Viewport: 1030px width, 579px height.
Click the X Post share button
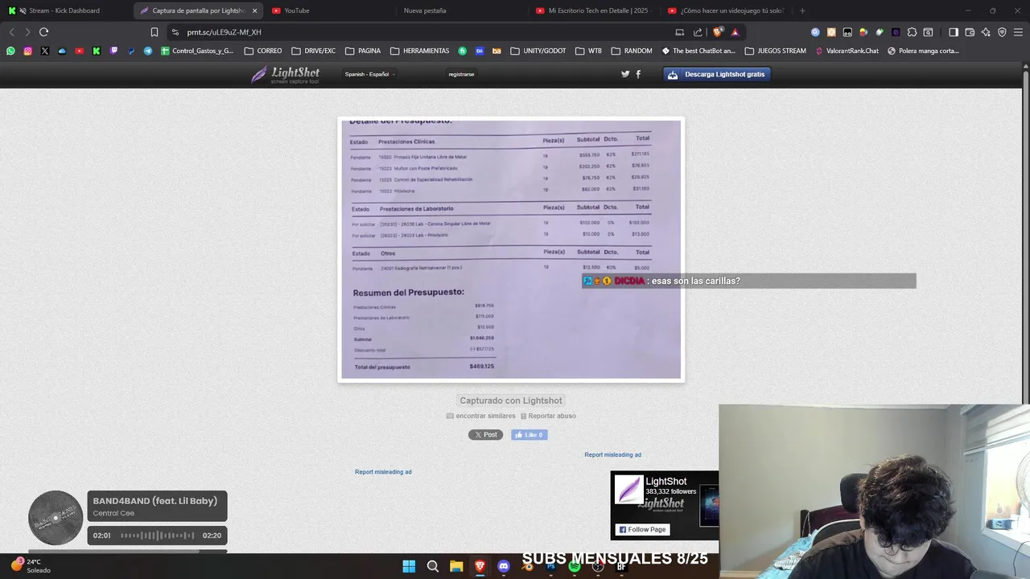coord(485,435)
